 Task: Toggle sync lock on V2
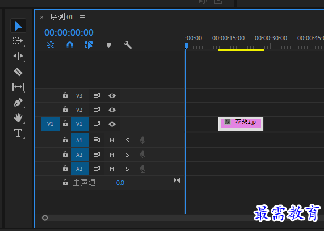pyautogui.click(x=96, y=110)
